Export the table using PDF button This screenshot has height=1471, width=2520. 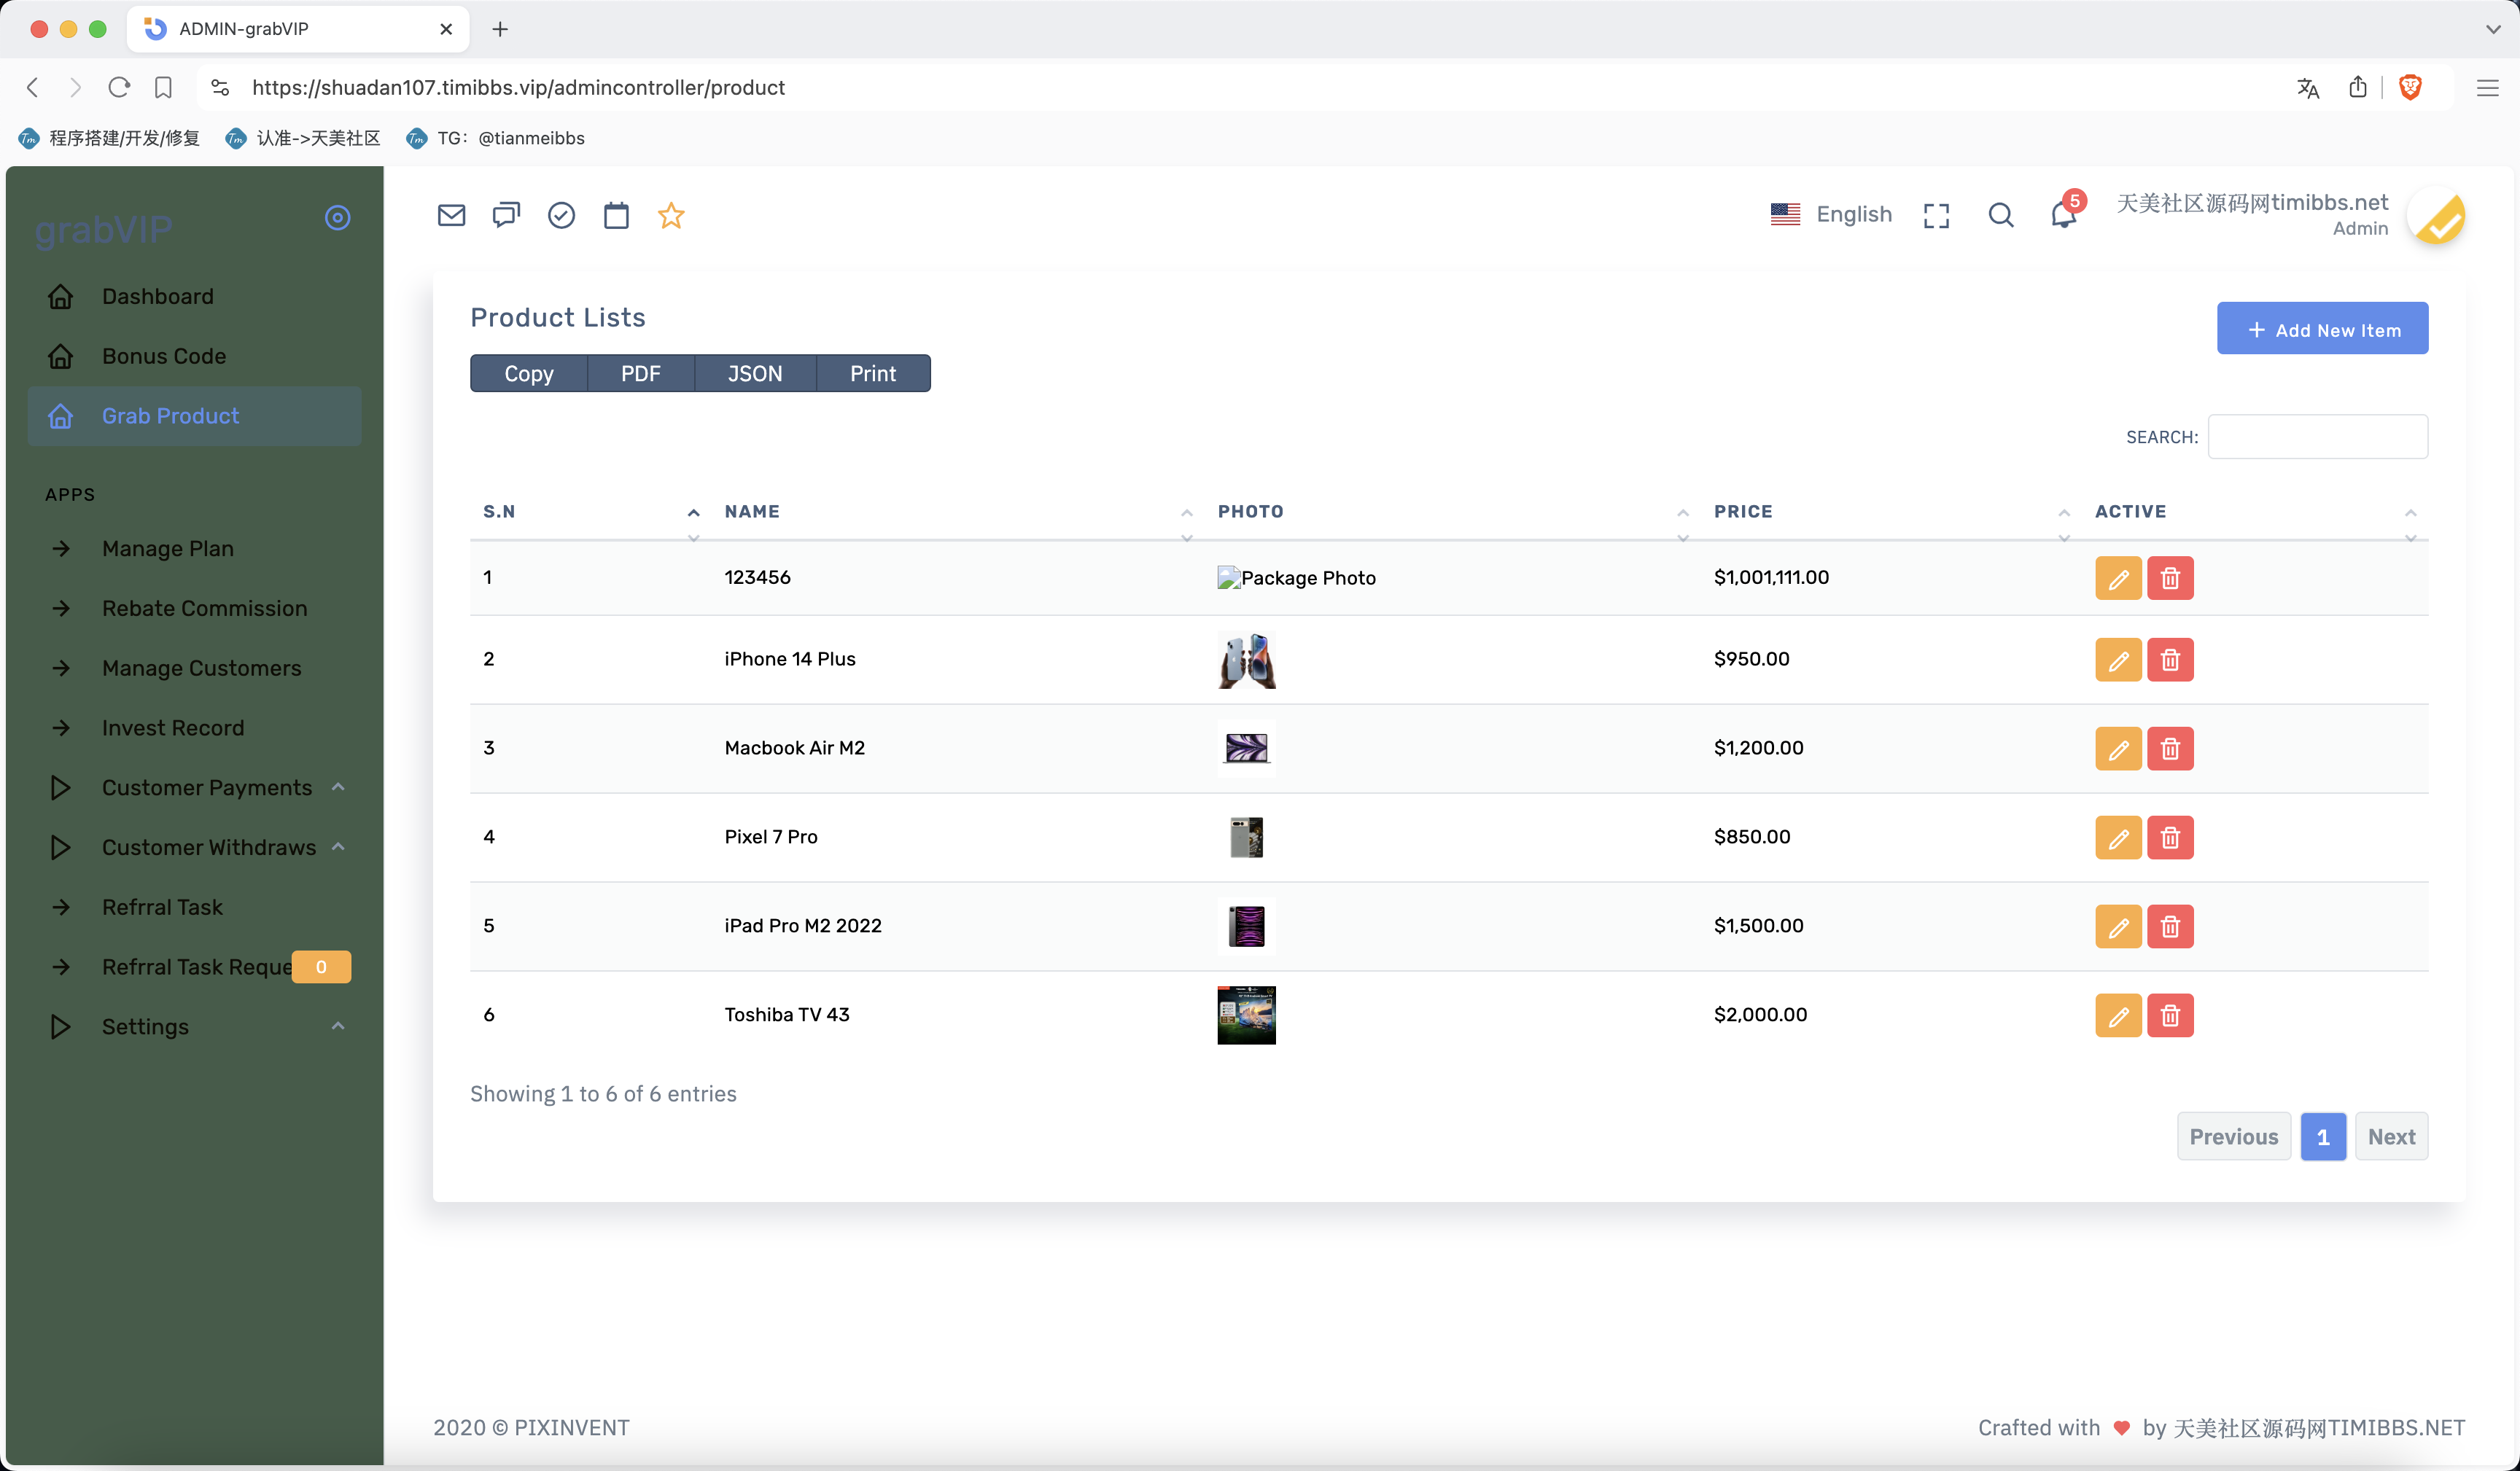point(640,373)
